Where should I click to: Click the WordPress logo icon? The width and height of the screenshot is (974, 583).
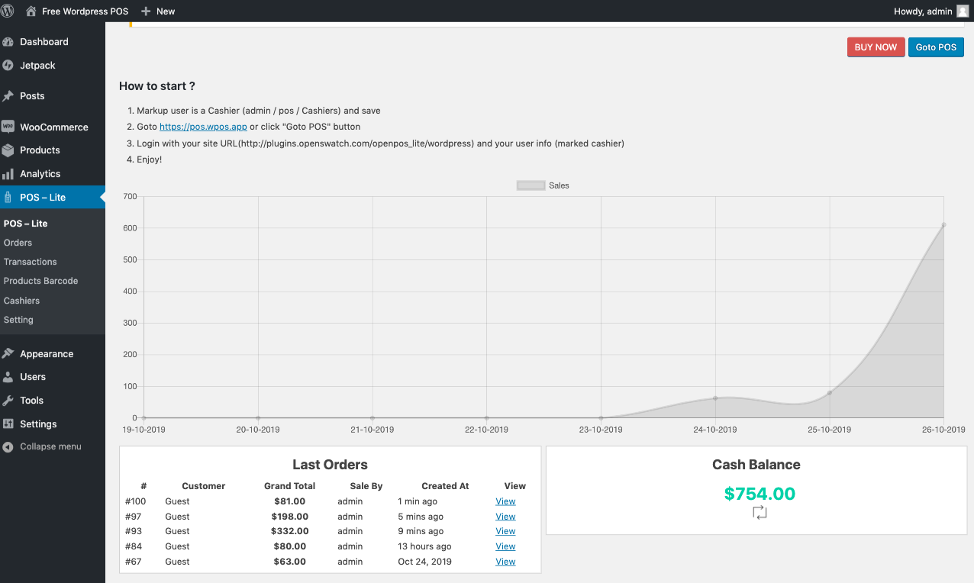click(8, 11)
